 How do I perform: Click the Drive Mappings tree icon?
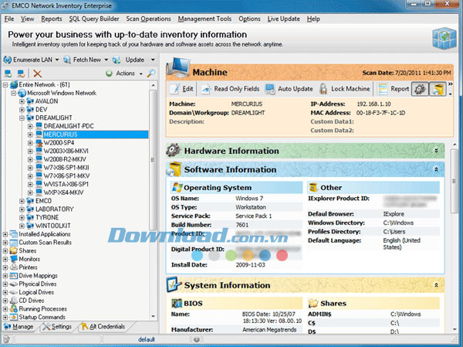click(x=14, y=275)
